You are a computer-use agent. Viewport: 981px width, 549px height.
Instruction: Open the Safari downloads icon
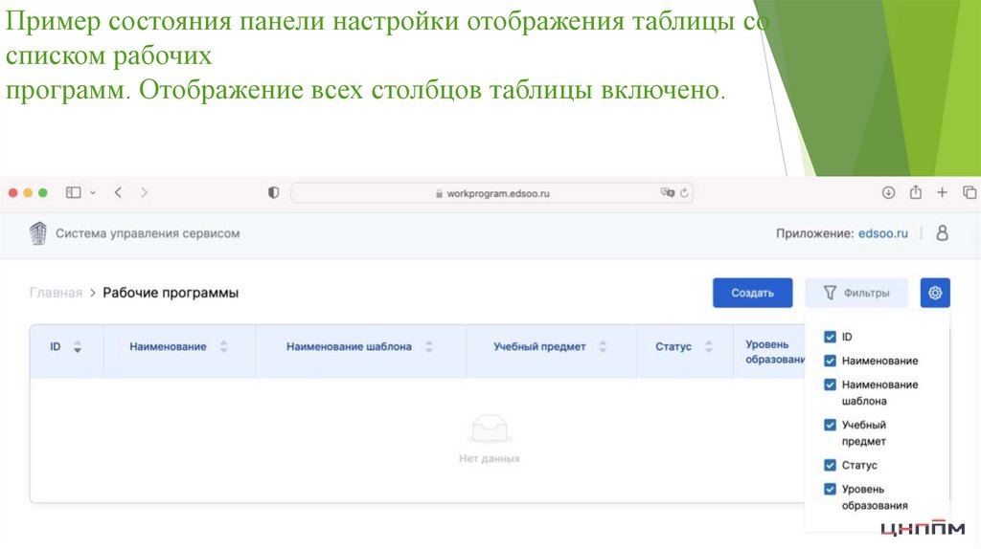[x=888, y=192]
